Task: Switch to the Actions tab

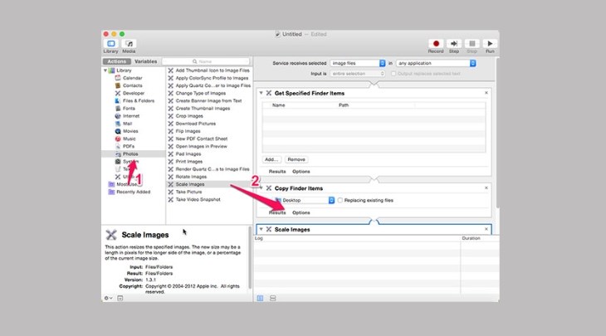Action: (x=116, y=61)
